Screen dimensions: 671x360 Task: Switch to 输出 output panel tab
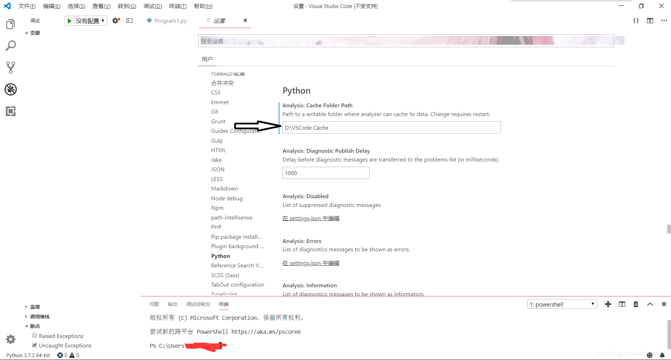click(173, 304)
